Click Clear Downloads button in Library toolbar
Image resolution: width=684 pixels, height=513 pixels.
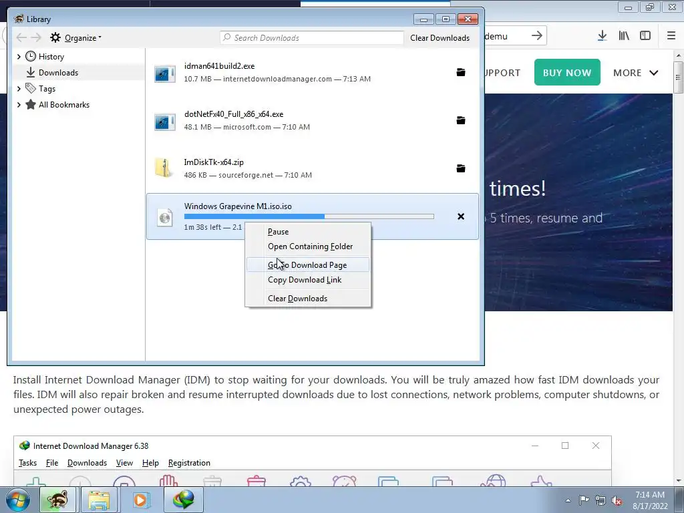[440, 38]
